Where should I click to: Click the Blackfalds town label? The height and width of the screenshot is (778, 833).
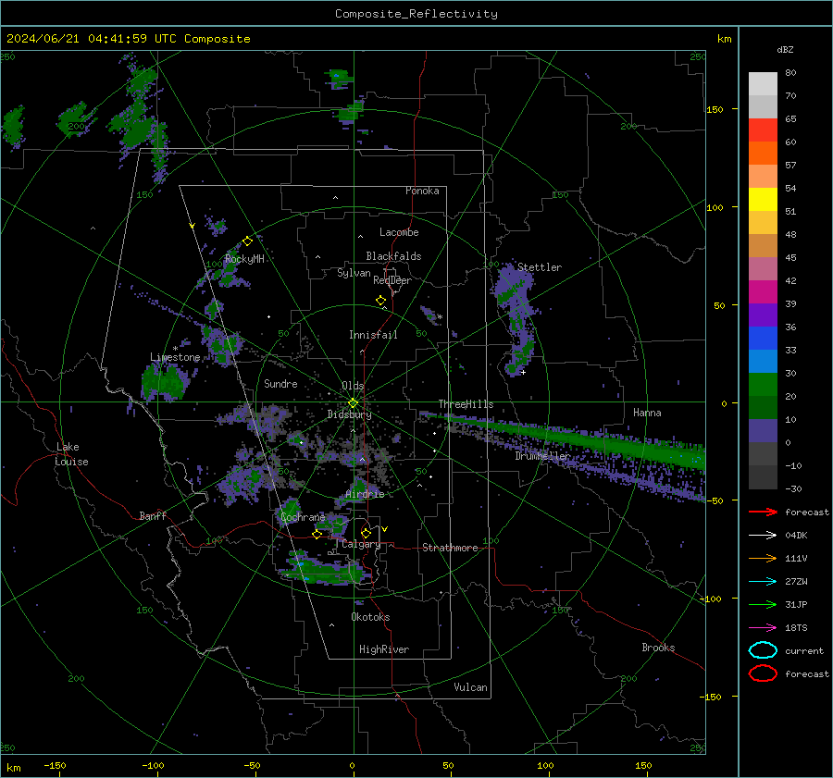[x=393, y=256]
